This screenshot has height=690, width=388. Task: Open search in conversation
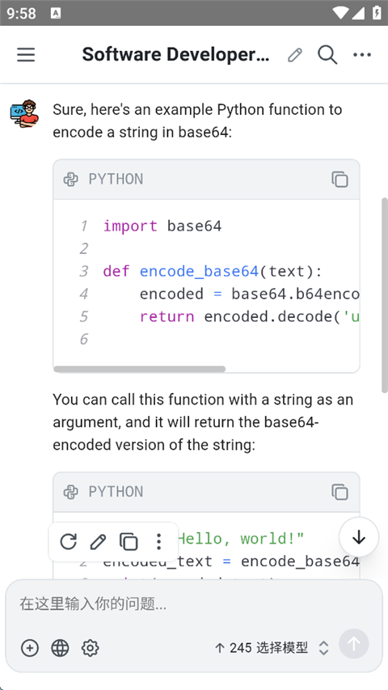click(x=327, y=54)
